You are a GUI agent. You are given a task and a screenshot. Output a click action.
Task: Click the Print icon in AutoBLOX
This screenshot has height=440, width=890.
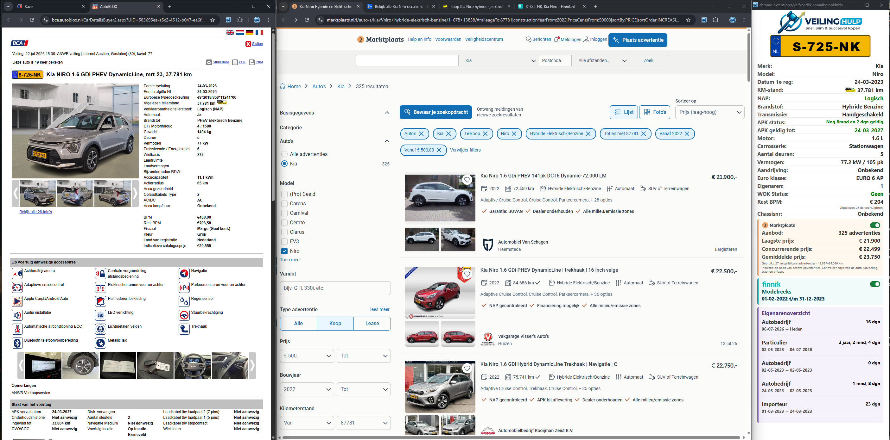(x=251, y=62)
